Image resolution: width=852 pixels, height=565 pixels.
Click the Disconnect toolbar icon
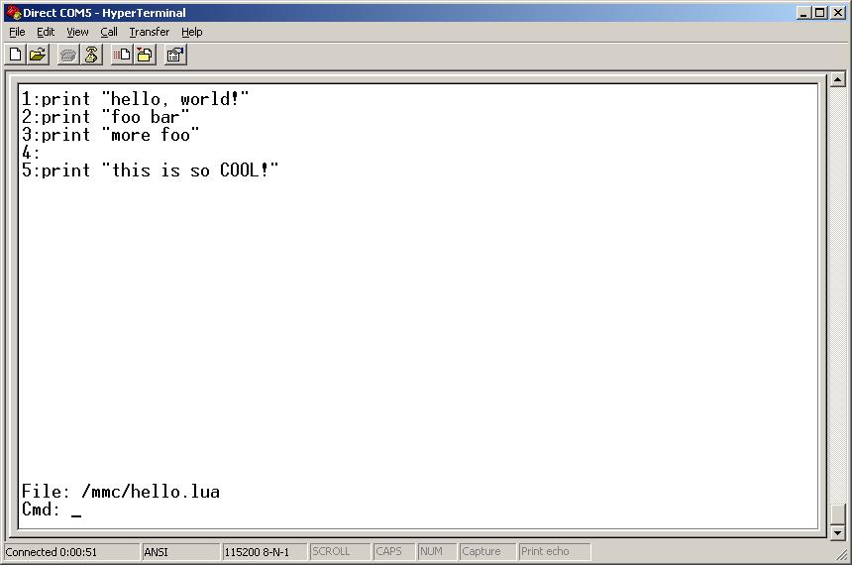[91, 56]
